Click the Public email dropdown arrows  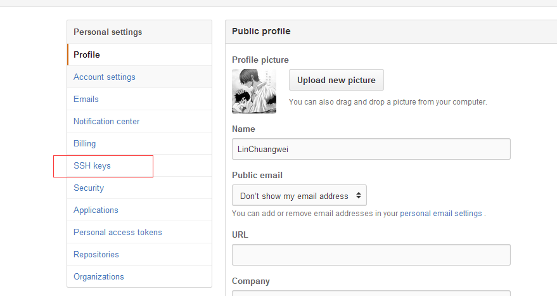[x=359, y=195]
